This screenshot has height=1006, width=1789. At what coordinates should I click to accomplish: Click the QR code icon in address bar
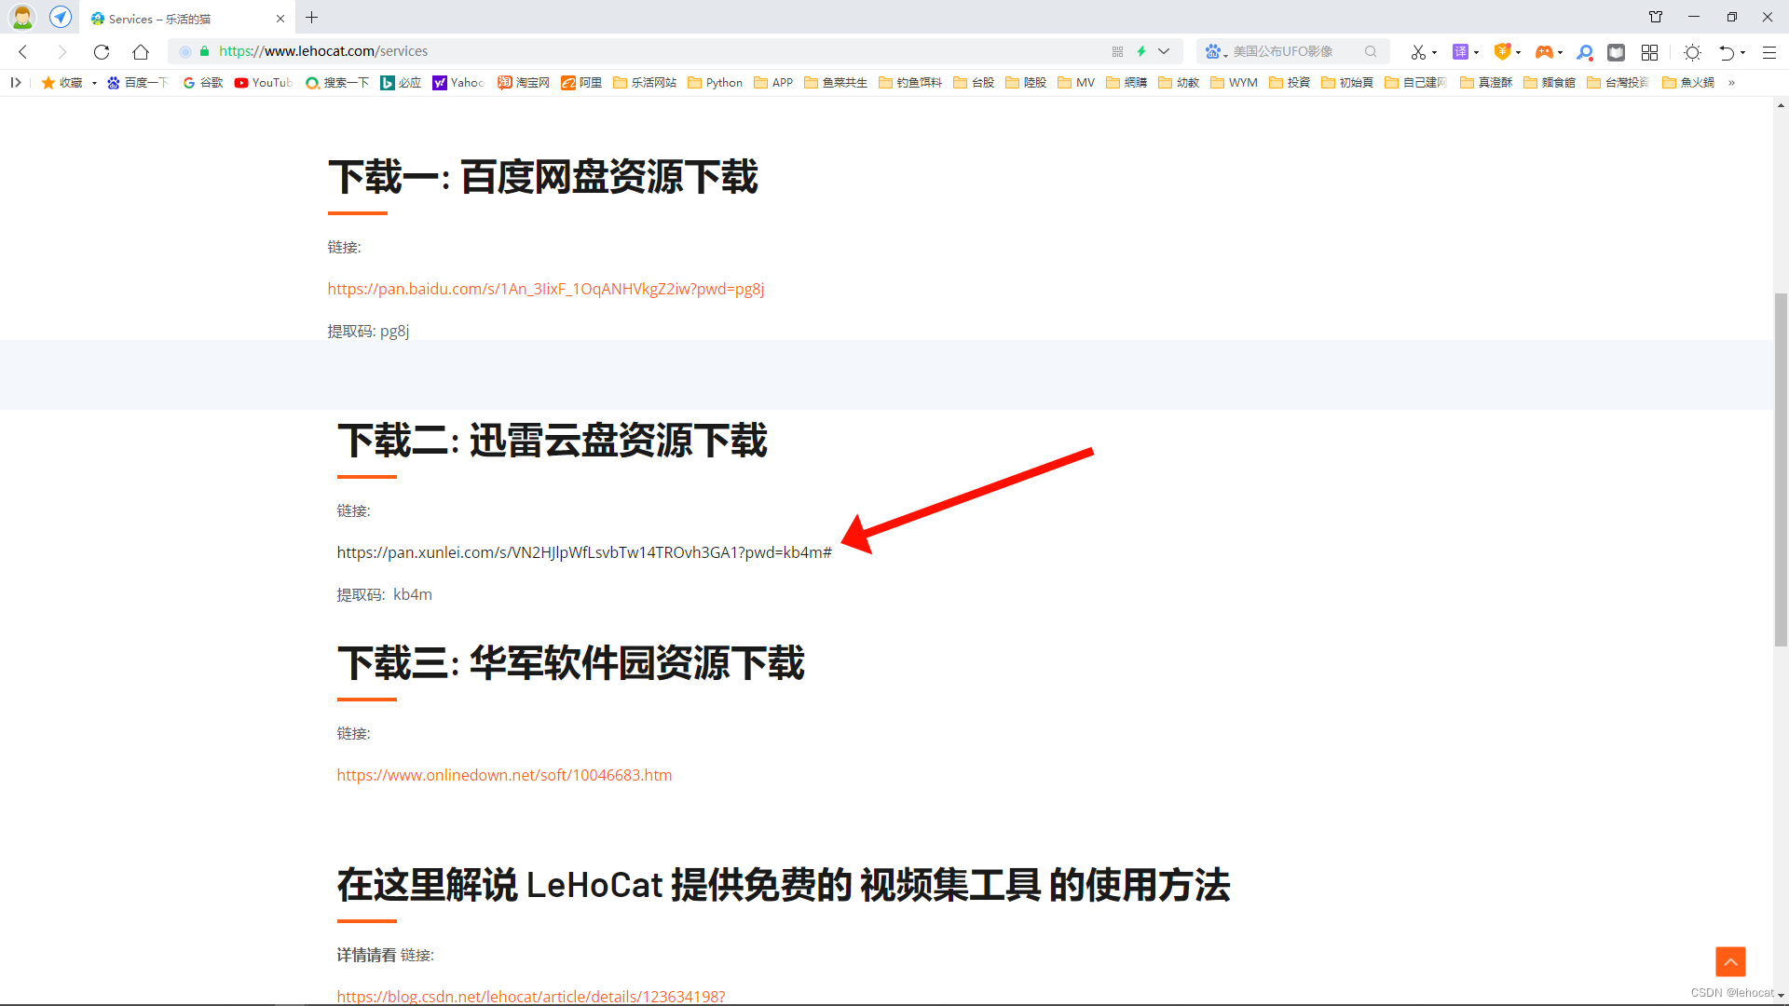point(1117,52)
